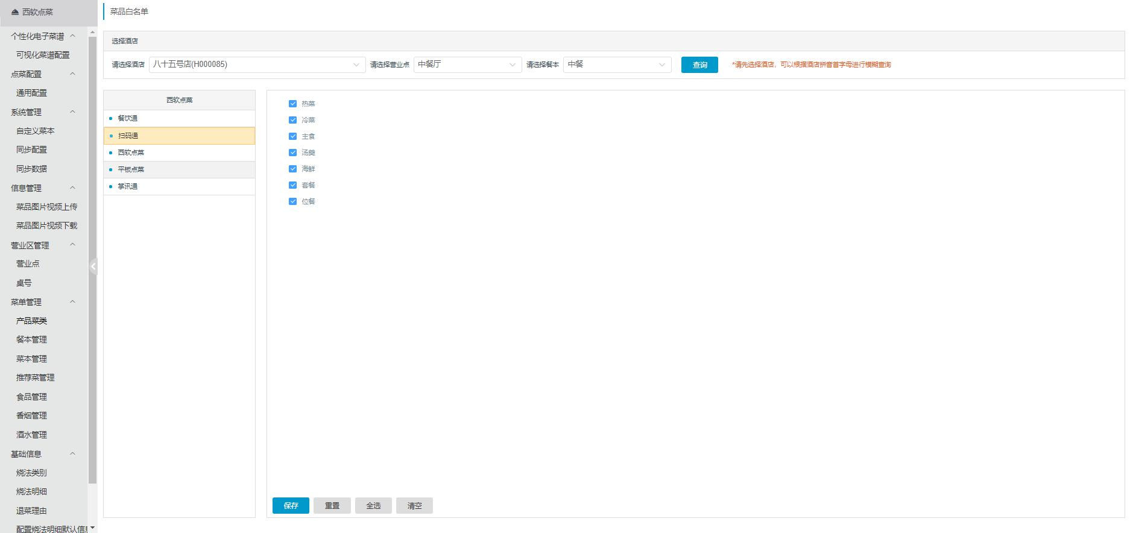Collapse the sidebar with the arrow handle
This screenshot has width=1130, height=533.
pyautogui.click(x=93, y=266)
